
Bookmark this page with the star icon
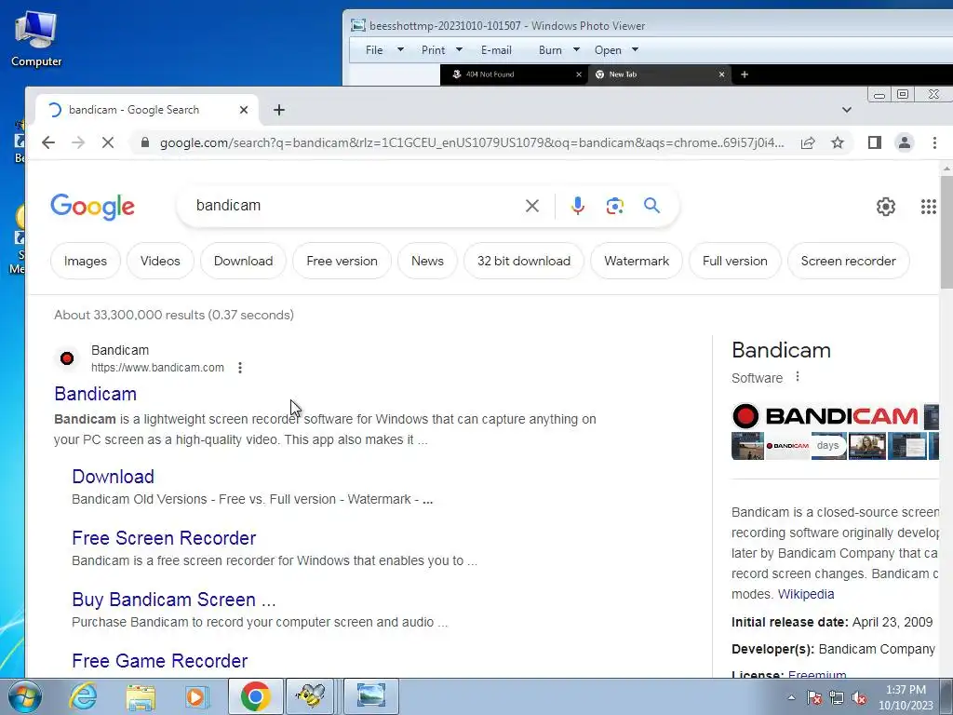click(x=838, y=142)
